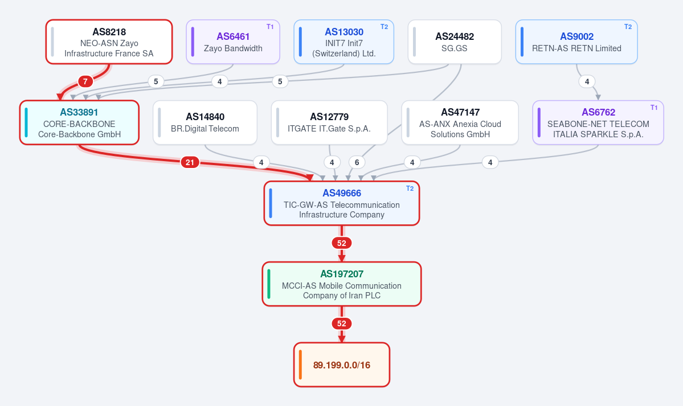Click the red 21 edge badge
The height and width of the screenshot is (406, 683).
(190, 162)
